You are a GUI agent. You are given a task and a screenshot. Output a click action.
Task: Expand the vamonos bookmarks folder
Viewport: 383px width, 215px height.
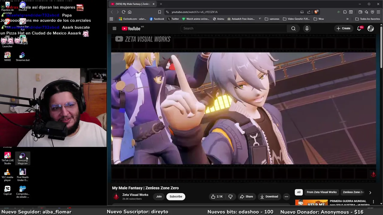coord(272,19)
